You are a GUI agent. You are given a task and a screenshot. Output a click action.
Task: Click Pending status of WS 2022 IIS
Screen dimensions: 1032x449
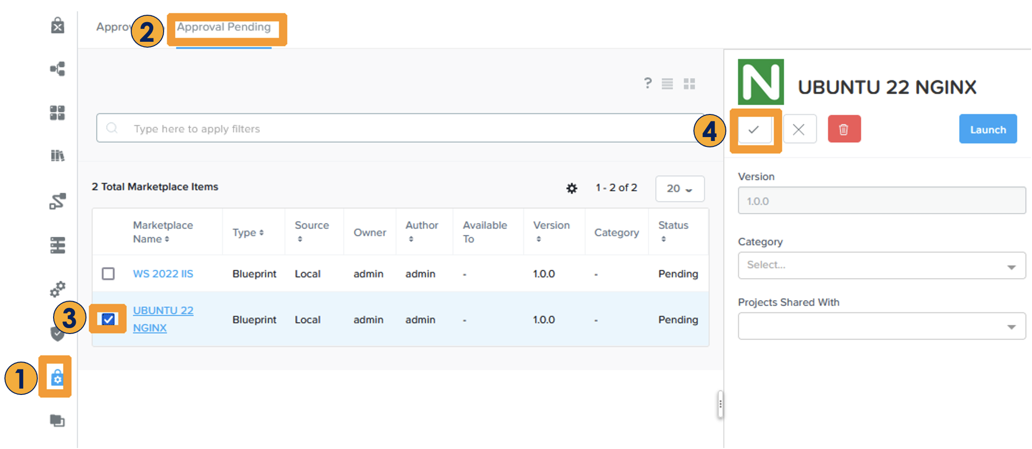(678, 274)
